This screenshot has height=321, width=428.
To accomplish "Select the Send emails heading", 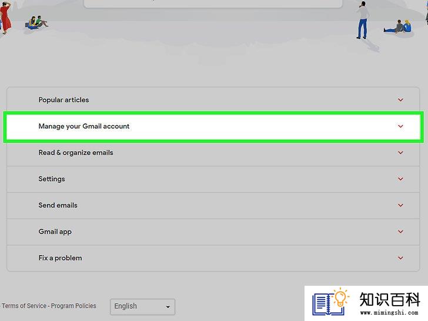I will 58,205.
